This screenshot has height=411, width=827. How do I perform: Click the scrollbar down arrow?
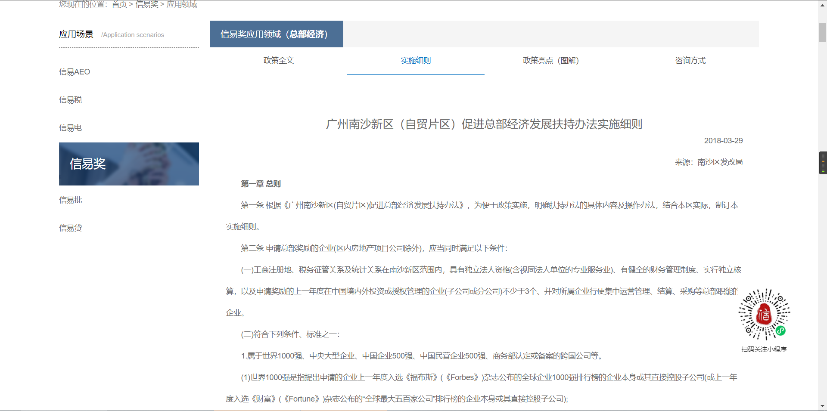coord(822,406)
